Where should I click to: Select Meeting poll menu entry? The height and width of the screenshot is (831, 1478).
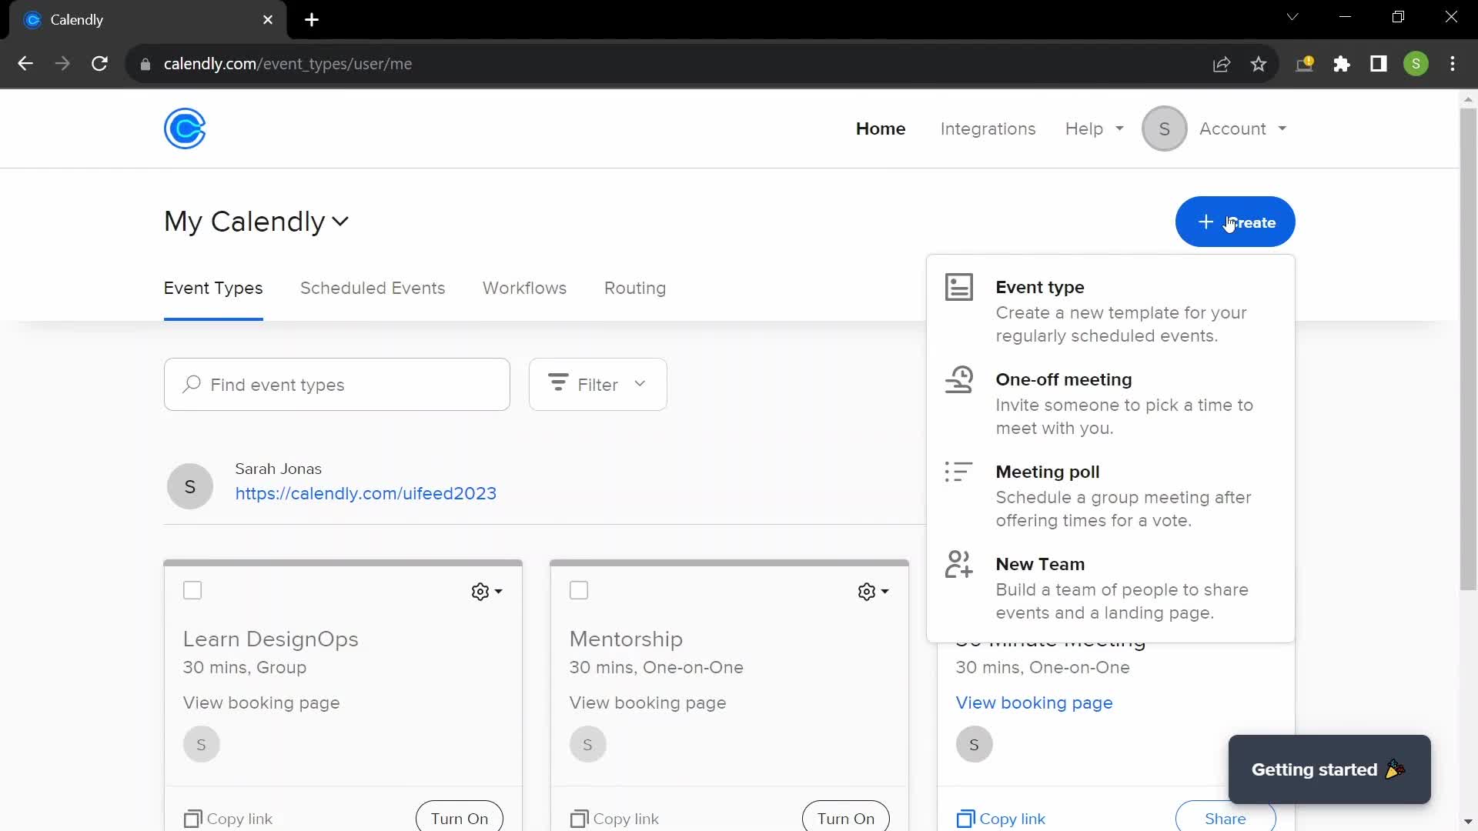click(x=1111, y=495)
